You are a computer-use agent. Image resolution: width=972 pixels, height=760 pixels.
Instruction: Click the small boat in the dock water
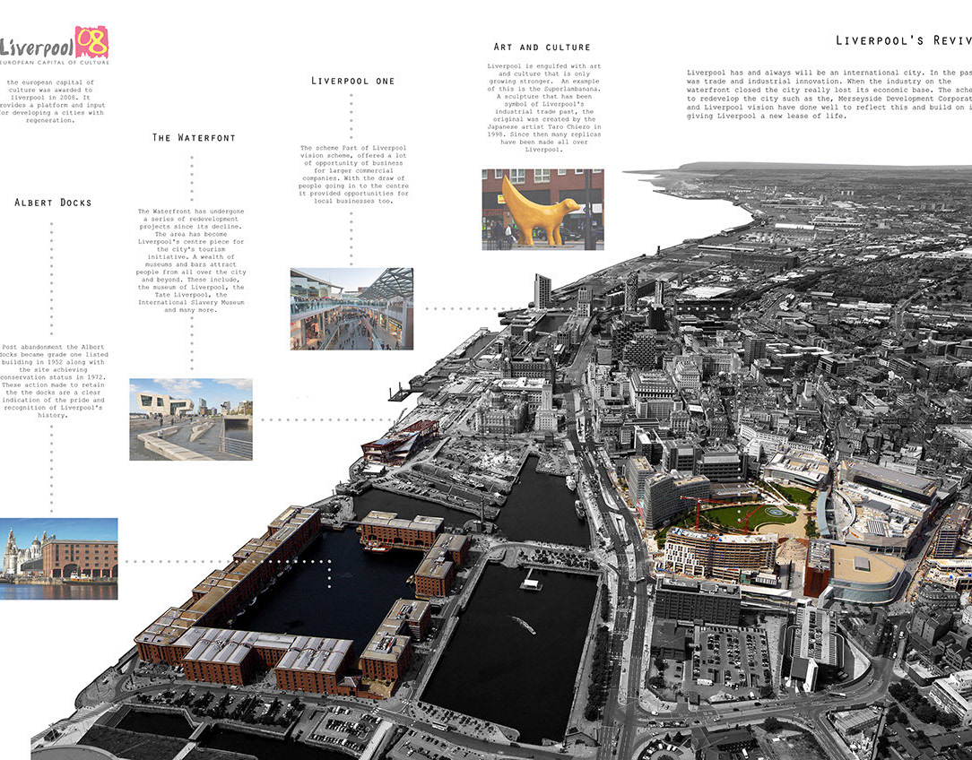tap(524, 626)
